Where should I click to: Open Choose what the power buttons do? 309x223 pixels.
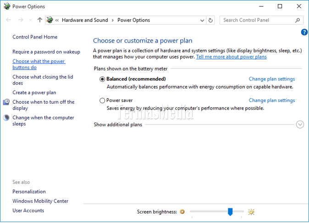click(x=39, y=64)
